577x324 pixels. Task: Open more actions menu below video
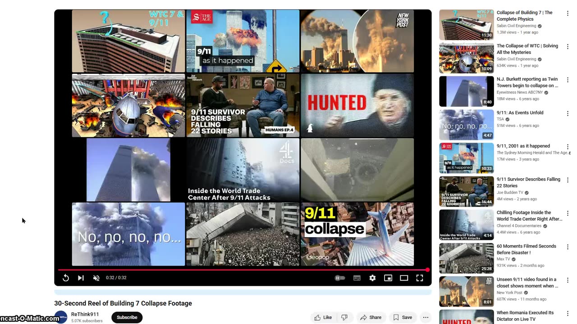tap(426, 317)
